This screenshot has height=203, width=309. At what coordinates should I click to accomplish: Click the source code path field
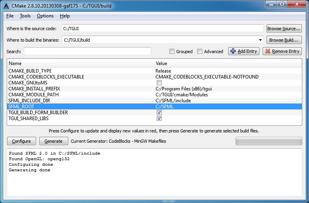tap(163, 29)
